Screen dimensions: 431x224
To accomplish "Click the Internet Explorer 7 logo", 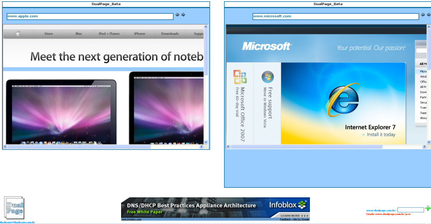I will click(343, 99).
